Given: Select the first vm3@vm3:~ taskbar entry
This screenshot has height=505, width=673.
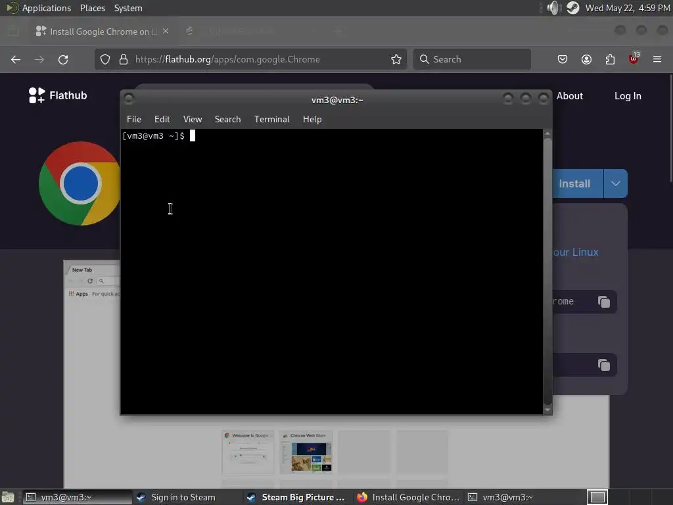Looking at the screenshot, I should tap(78, 497).
